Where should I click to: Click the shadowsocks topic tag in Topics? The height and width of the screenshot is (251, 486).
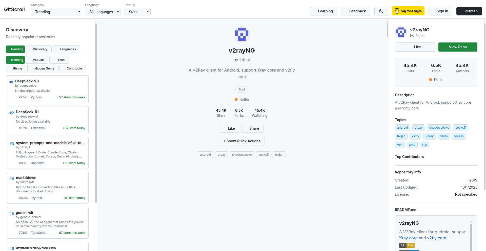click(x=439, y=128)
